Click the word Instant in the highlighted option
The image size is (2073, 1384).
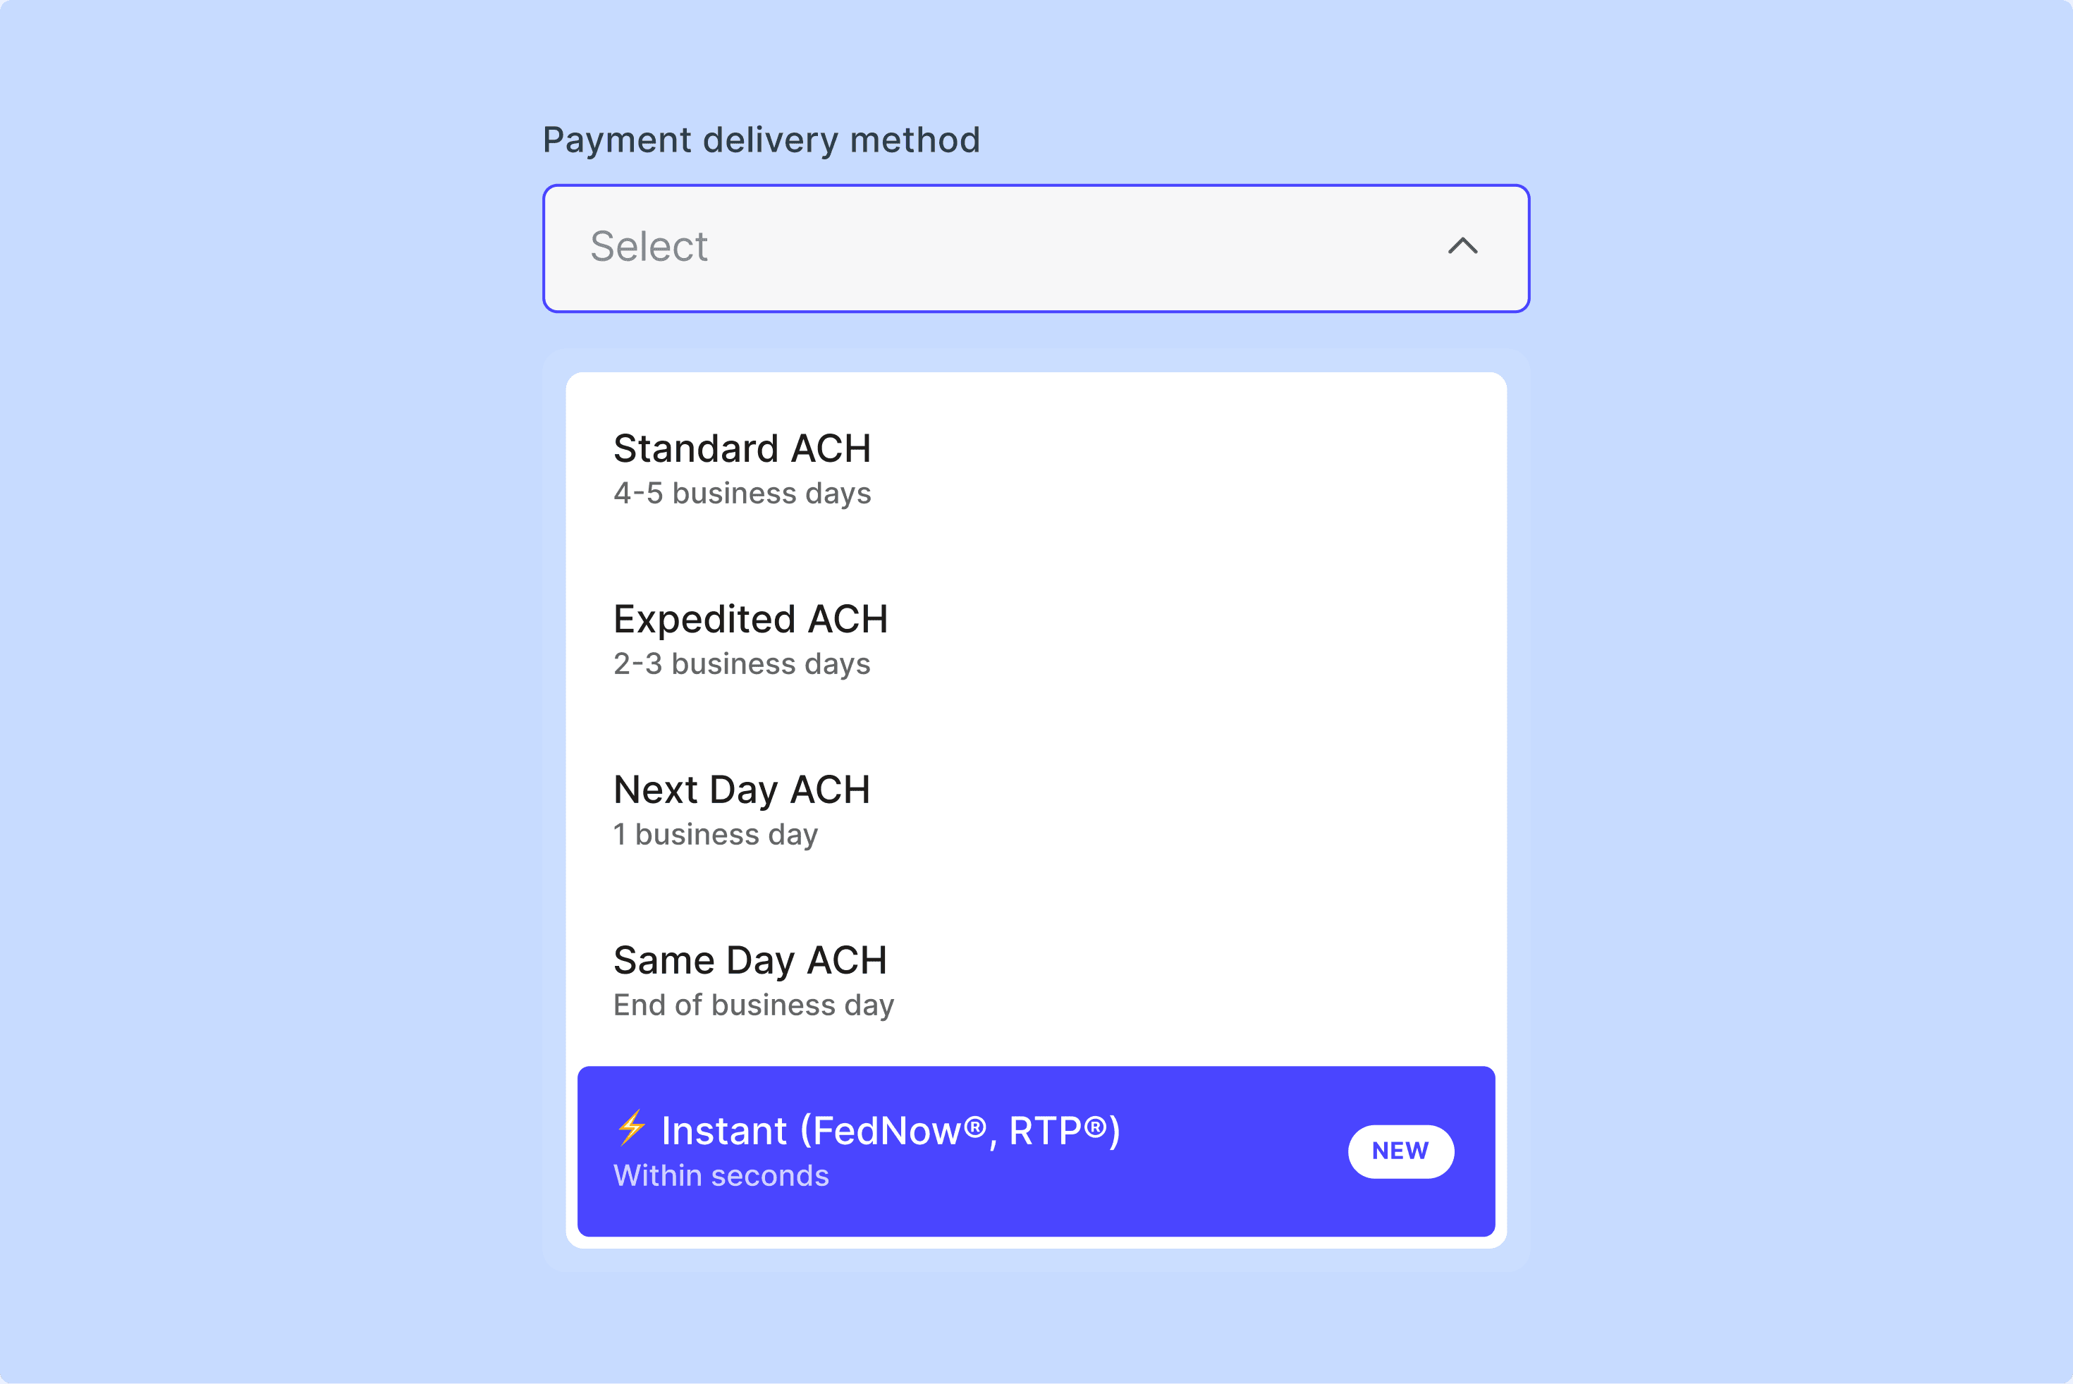[x=723, y=1132]
